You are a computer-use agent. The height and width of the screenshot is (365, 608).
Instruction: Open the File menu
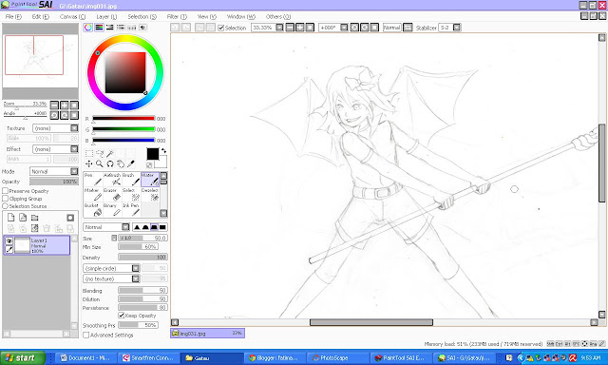13,17
